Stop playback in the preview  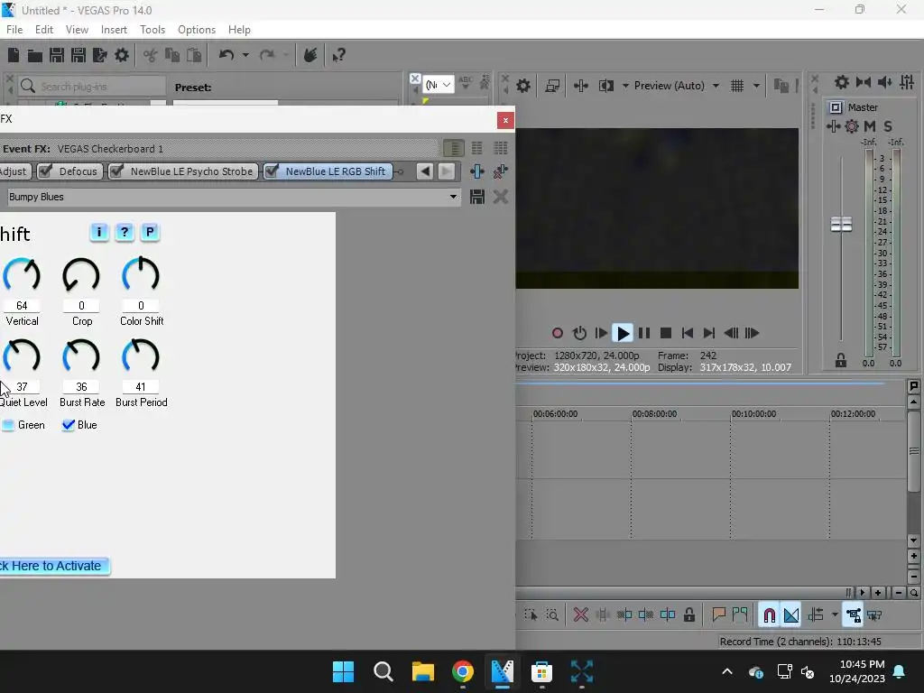666,333
